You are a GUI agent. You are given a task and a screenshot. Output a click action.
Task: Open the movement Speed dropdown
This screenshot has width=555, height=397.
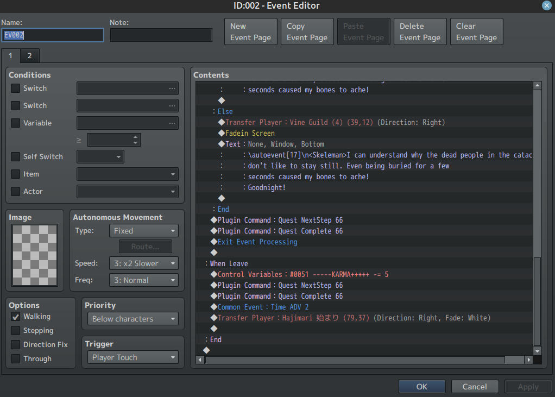[143, 263]
